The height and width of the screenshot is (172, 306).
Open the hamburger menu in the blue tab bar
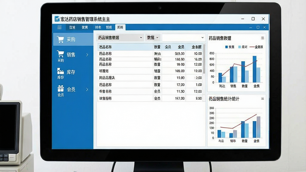tap(59, 27)
